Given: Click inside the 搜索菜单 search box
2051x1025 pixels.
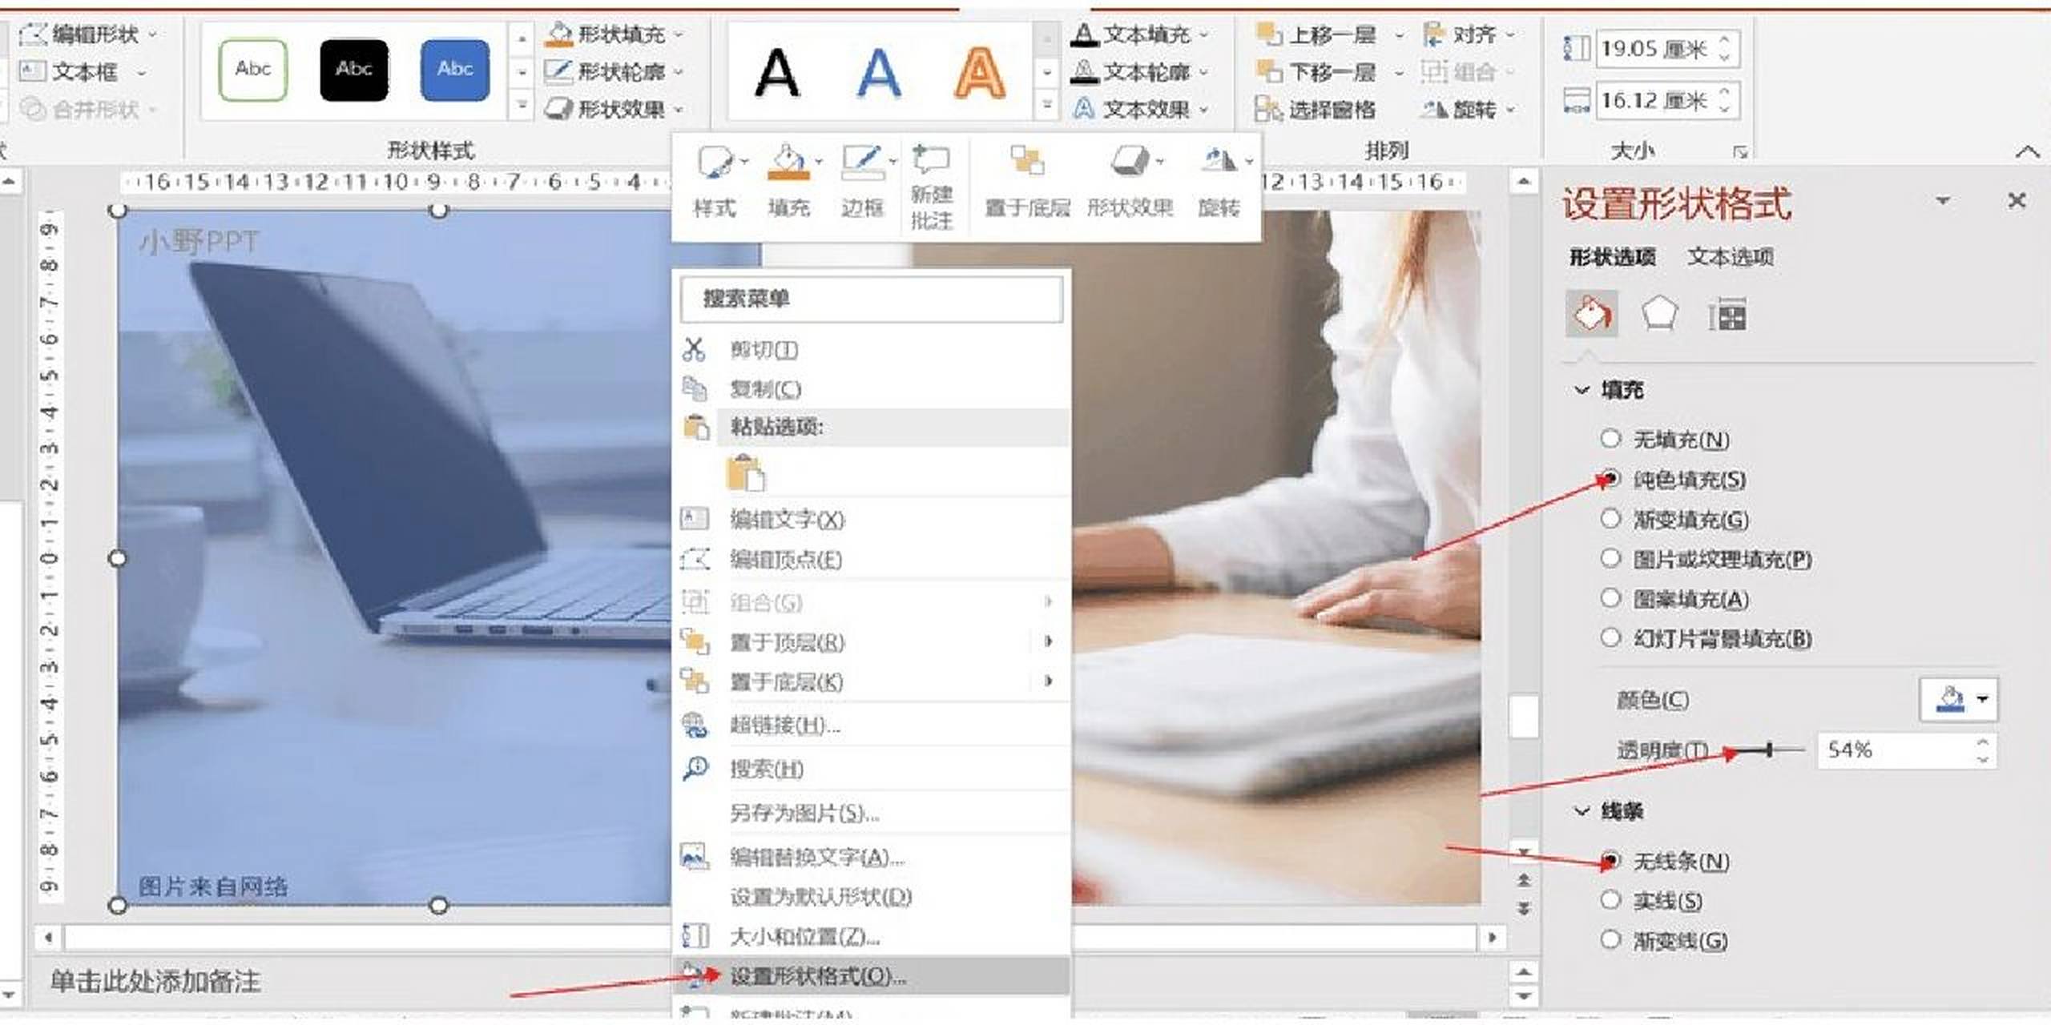Looking at the screenshot, I should [x=871, y=300].
